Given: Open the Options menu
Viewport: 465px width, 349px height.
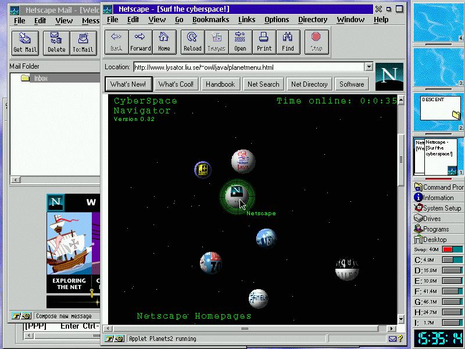Looking at the screenshot, I should [x=277, y=19].
